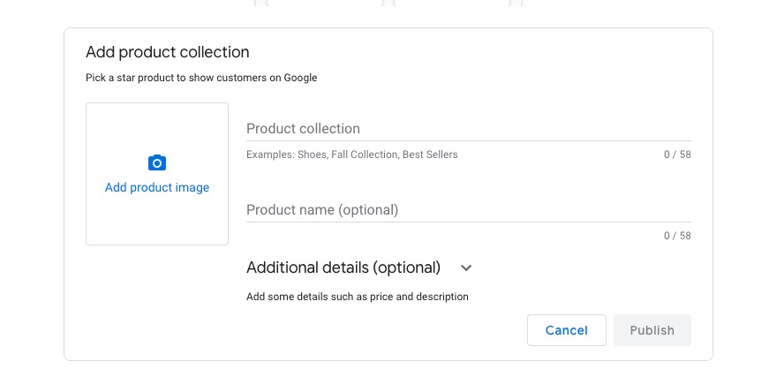Click the 'Add product collection' dialog title

click(x=168, y=52)
